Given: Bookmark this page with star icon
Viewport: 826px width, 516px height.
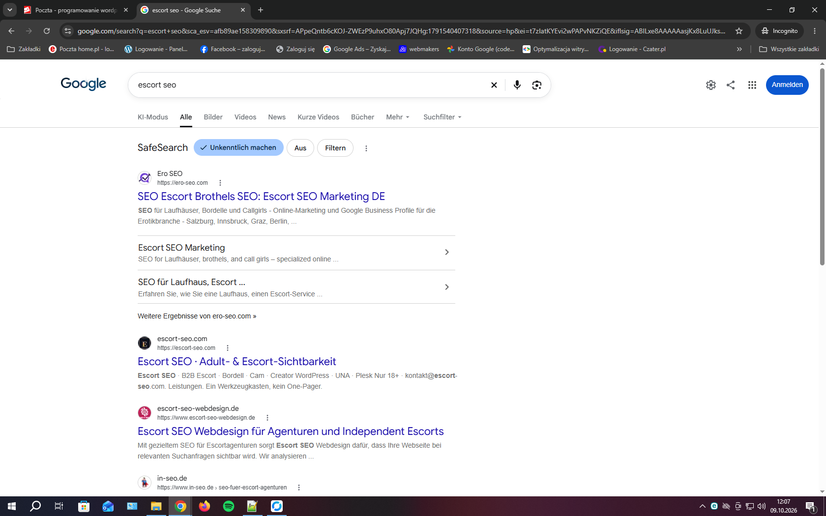Looking at the screenshot, I should coord(739,31).
